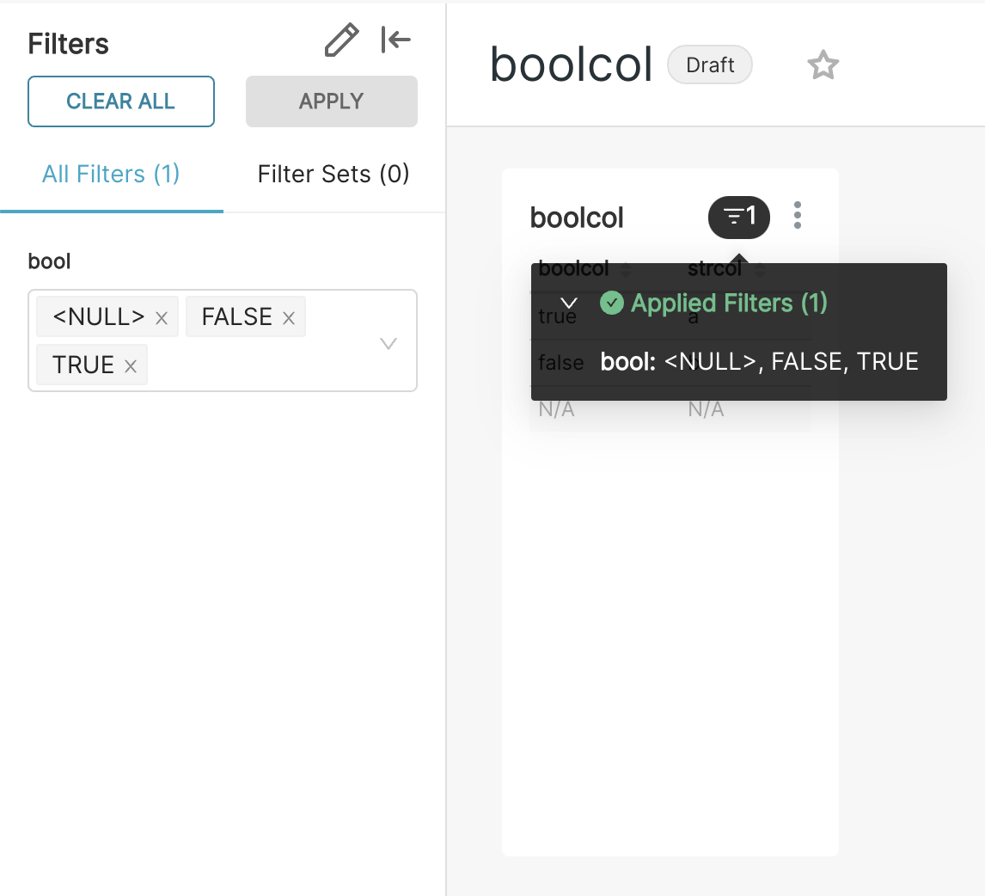Collapse the Applied Filters section chevron

coord(567,304)
